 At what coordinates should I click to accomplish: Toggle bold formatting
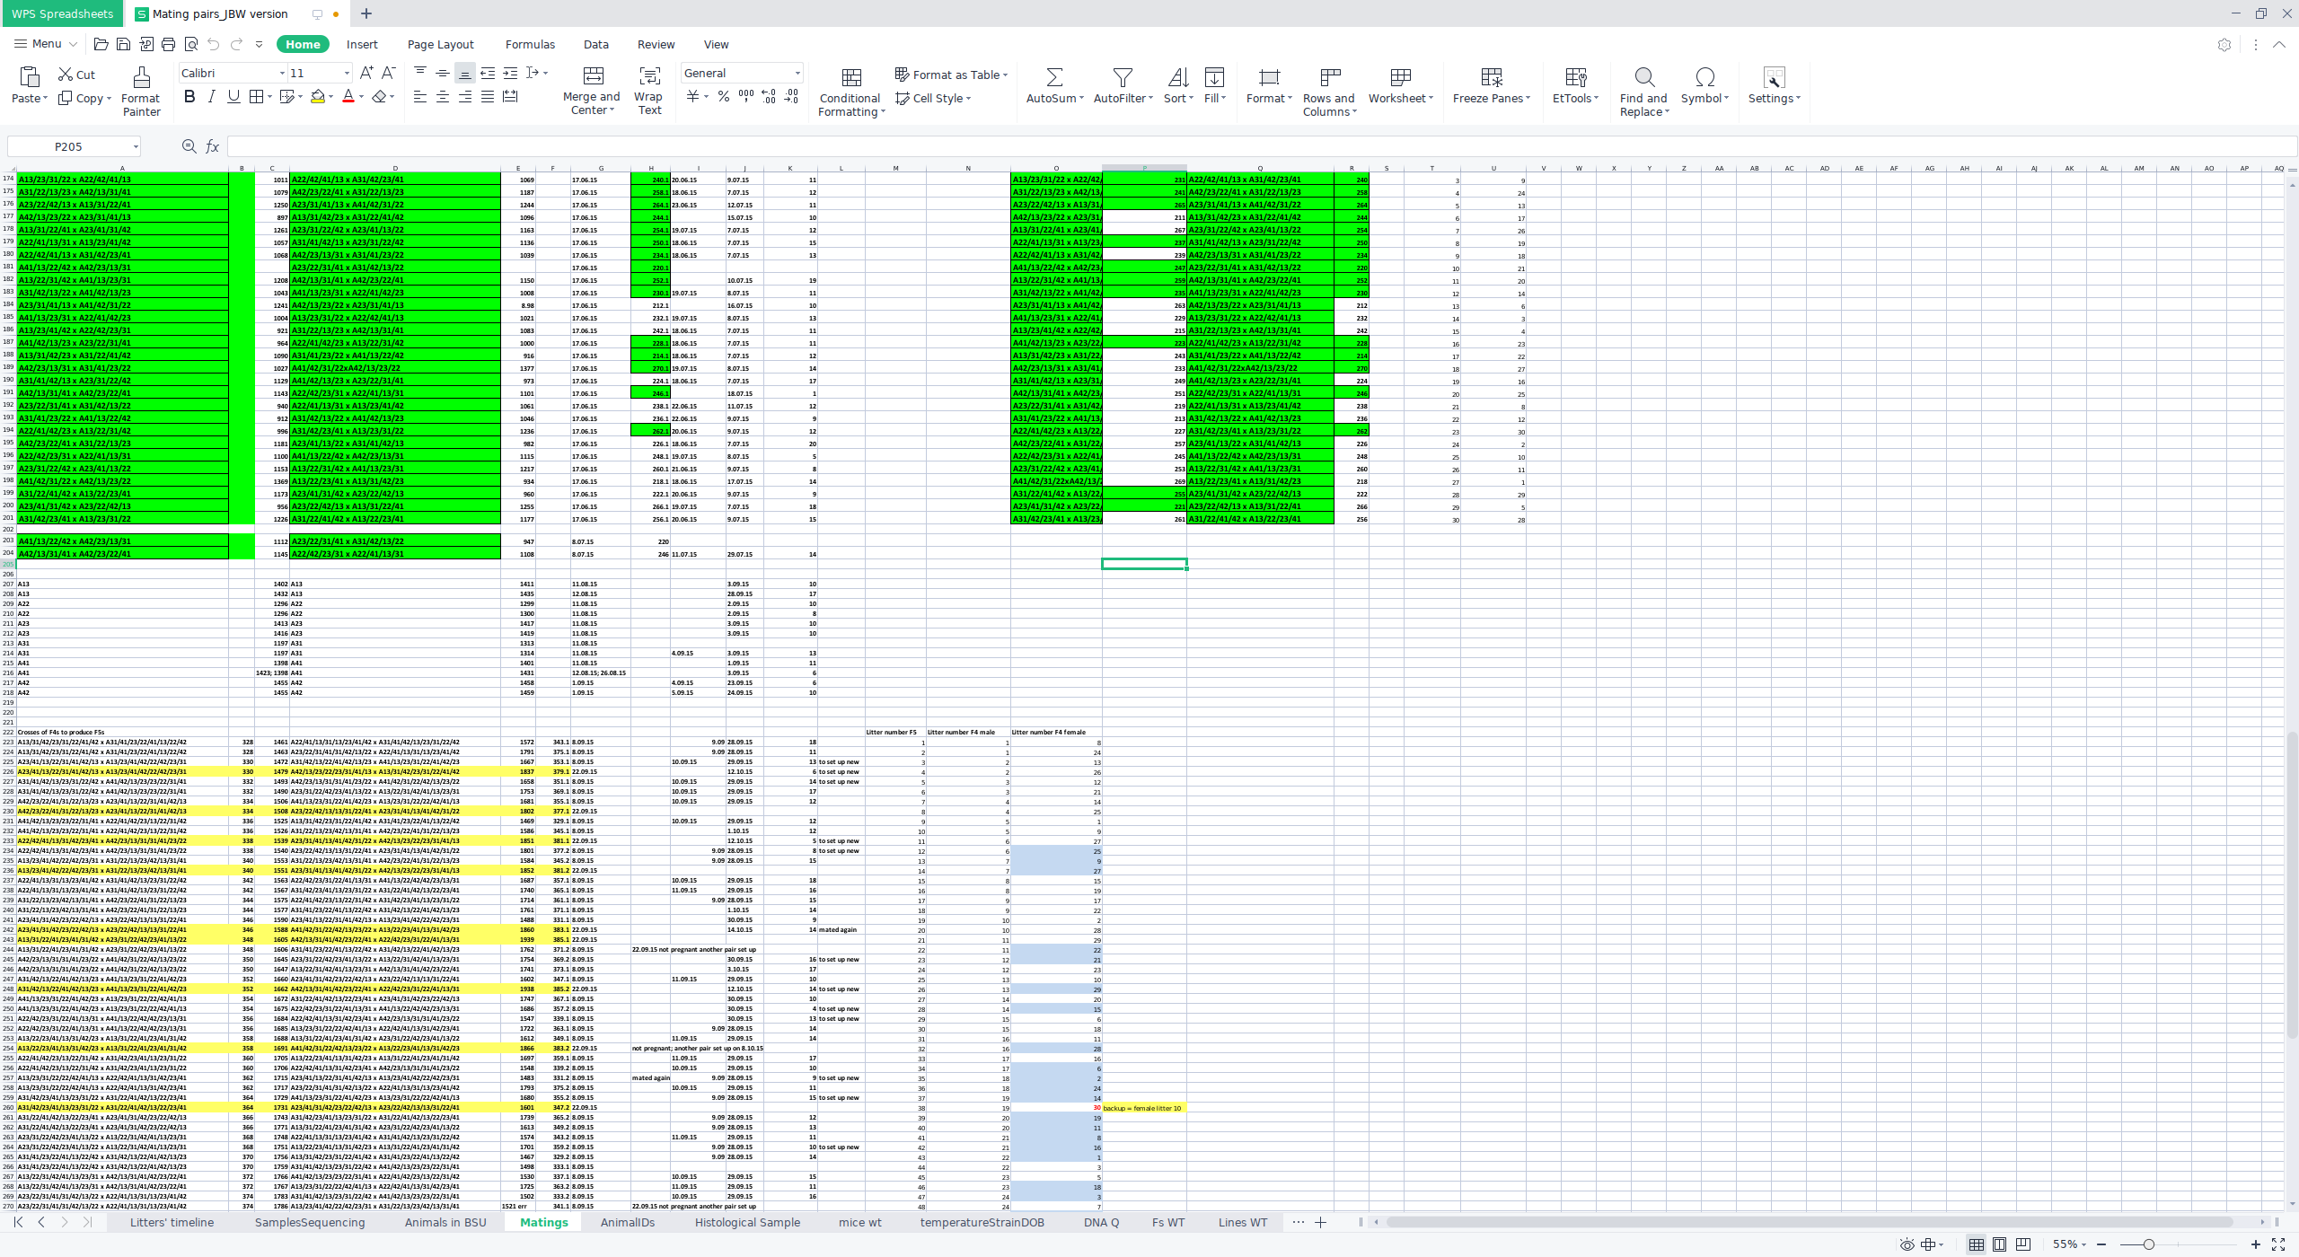(x=189, y=97)
